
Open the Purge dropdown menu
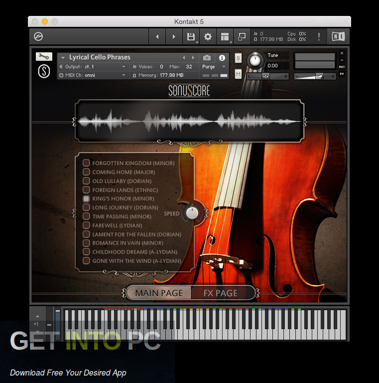(214, 67)
